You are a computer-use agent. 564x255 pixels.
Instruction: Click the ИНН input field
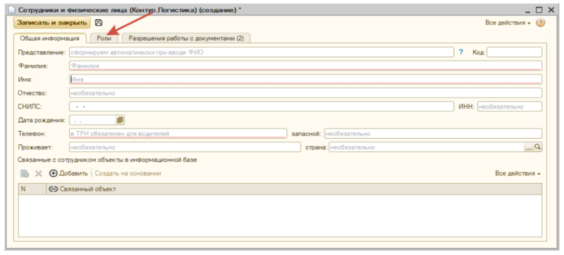pyautogui.click(x=510, y=106)
